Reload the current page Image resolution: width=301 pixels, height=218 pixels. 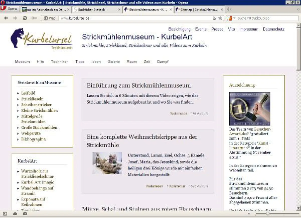pyautogui.click(x=24, y=18)
